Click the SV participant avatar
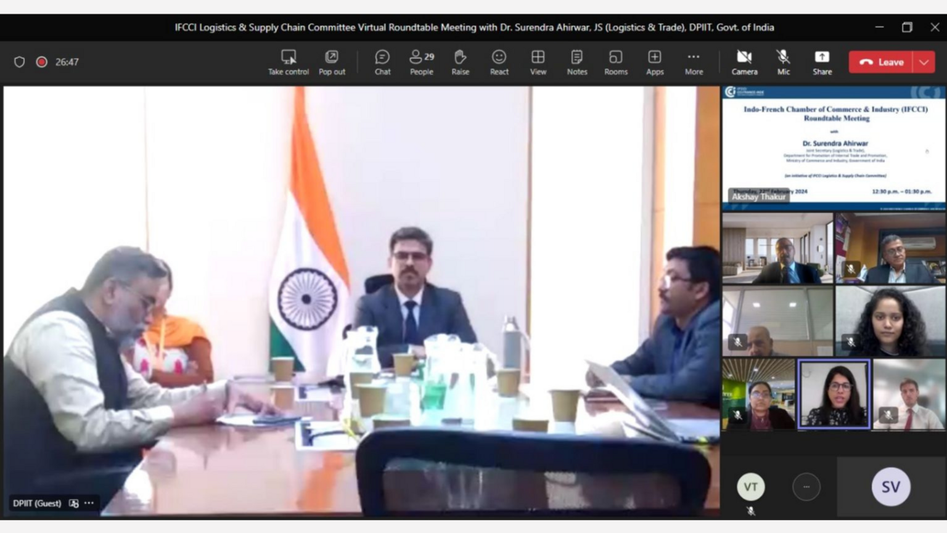947x533 pixels. click(890, 487)
